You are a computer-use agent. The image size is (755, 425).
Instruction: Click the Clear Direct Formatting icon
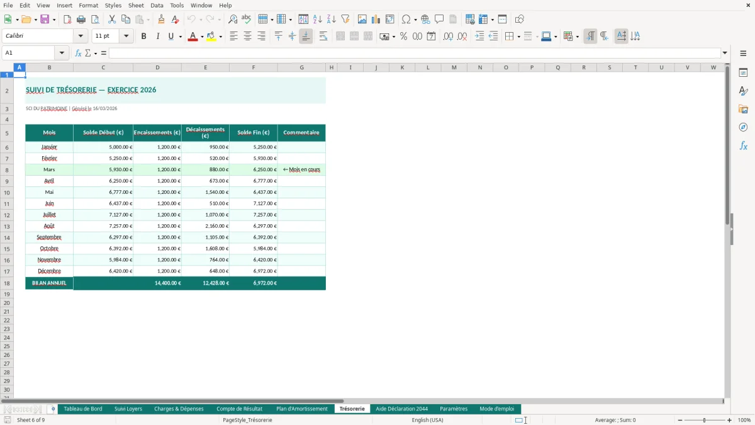pos(176,20)
